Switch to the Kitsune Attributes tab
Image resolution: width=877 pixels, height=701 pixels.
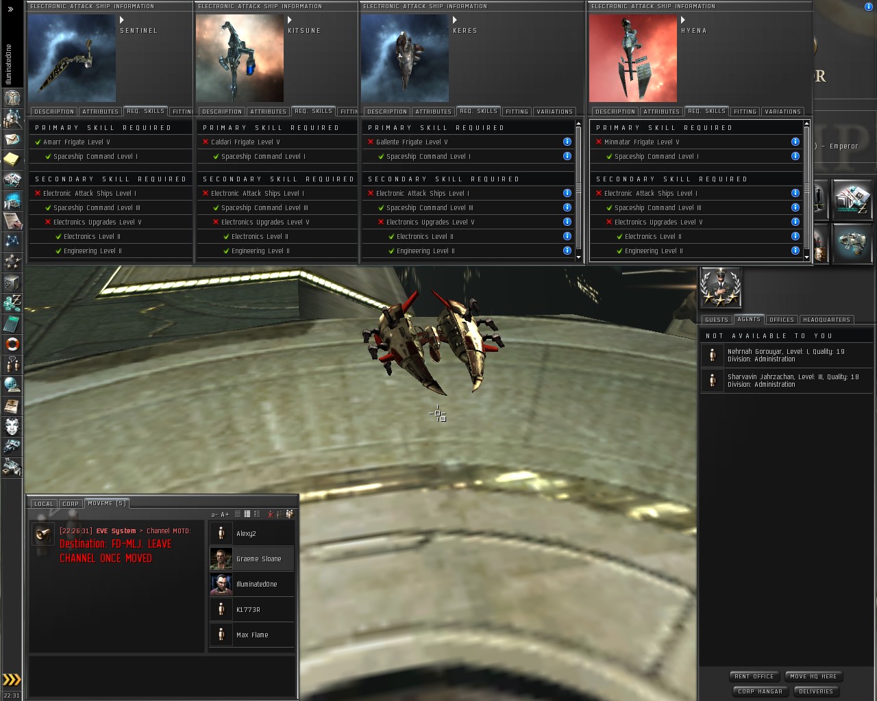[x=269, y=112]
